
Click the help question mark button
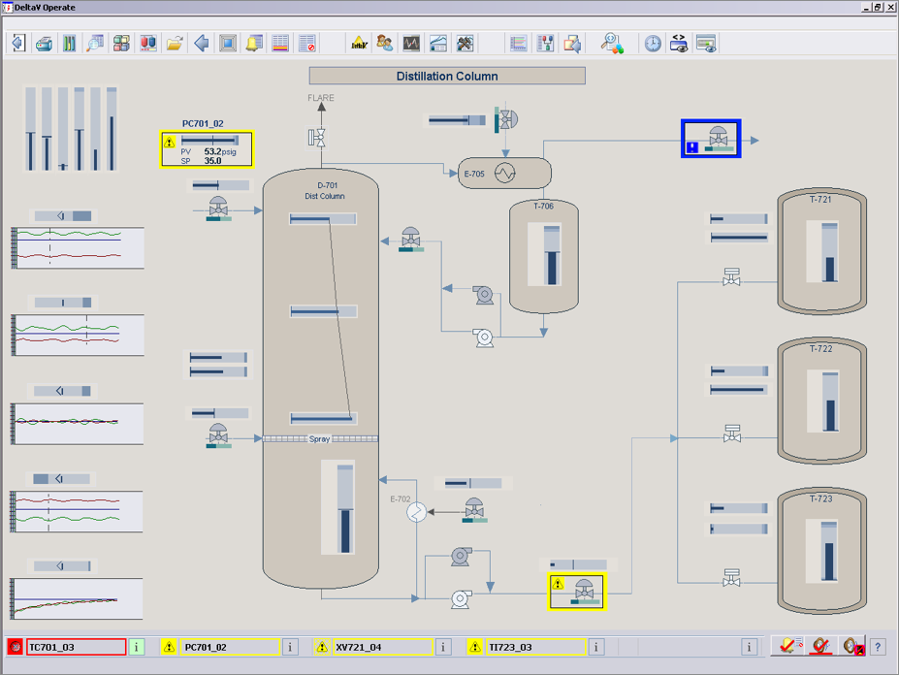[878, 647]
